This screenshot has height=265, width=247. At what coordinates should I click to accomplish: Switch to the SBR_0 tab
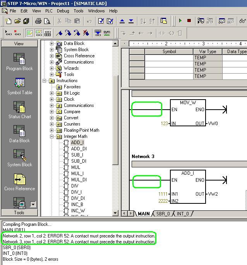click(x=163, y=214)
